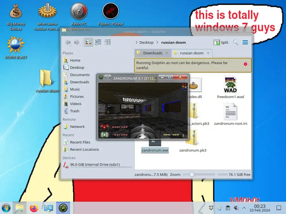Image resolution: width=286 pixels, height=214 pixels.
Task: Go back in Dolphin navigation
Action: click(x=68, y=42)
